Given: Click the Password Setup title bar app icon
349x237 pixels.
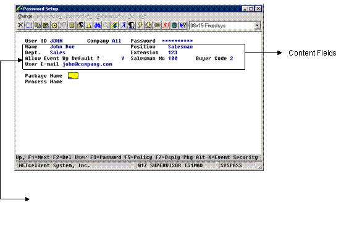Looking at the screenshot, I should coord(19,9).
